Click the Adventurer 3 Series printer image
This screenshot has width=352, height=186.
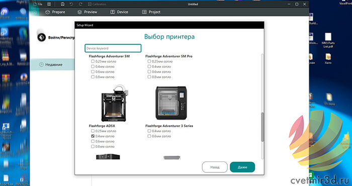[171, 103]
